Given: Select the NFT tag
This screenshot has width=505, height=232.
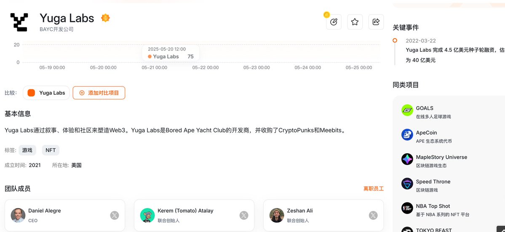Looking at the screenshot, I should (51, 150).
